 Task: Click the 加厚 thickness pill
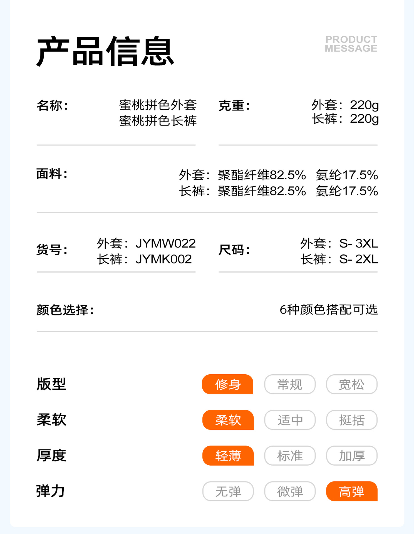click(x=352, y=456)
